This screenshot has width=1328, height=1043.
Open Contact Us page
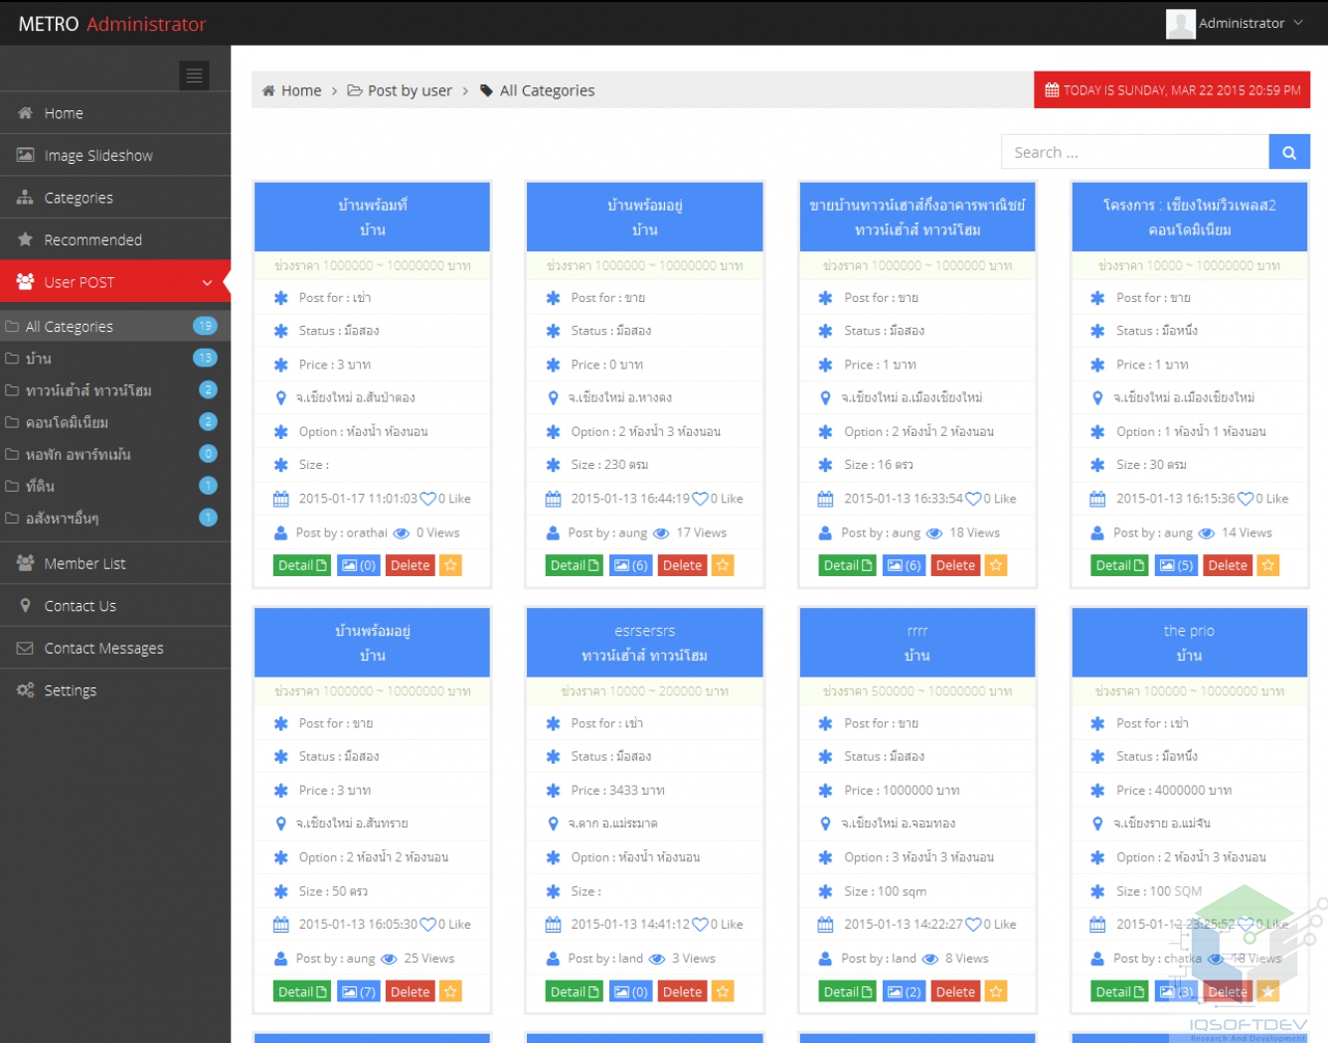(115, 606)
